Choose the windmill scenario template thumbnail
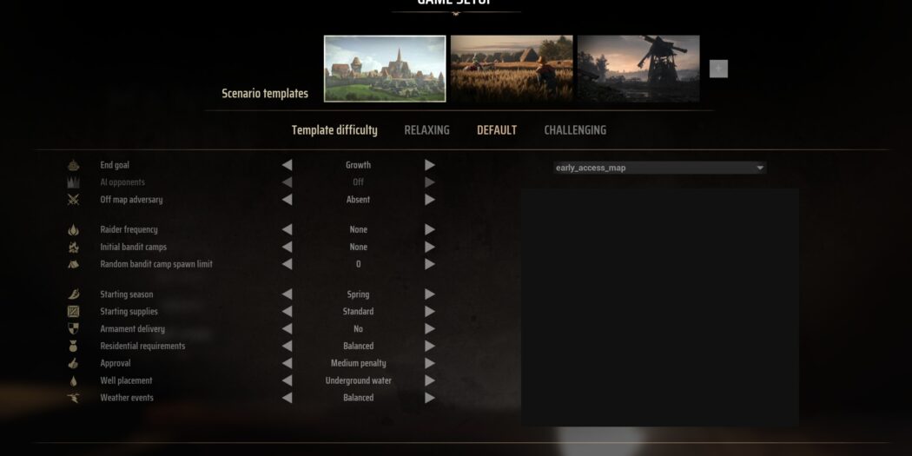The height and width of the screenshot is (456, 912). pos(638,69)
